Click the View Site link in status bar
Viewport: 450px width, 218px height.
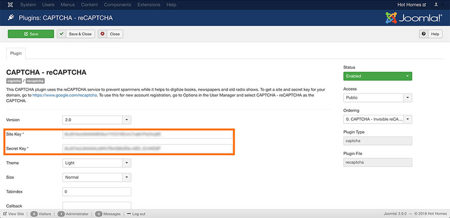pyautogui.click(x=13, y=214)
